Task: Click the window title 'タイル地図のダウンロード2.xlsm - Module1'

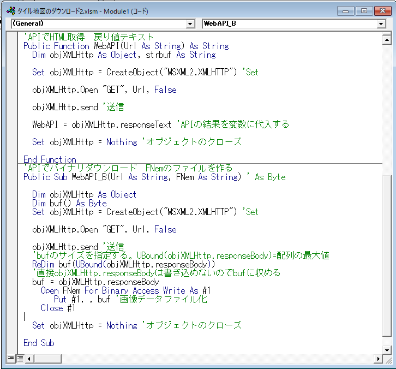Action: (82, 11)
